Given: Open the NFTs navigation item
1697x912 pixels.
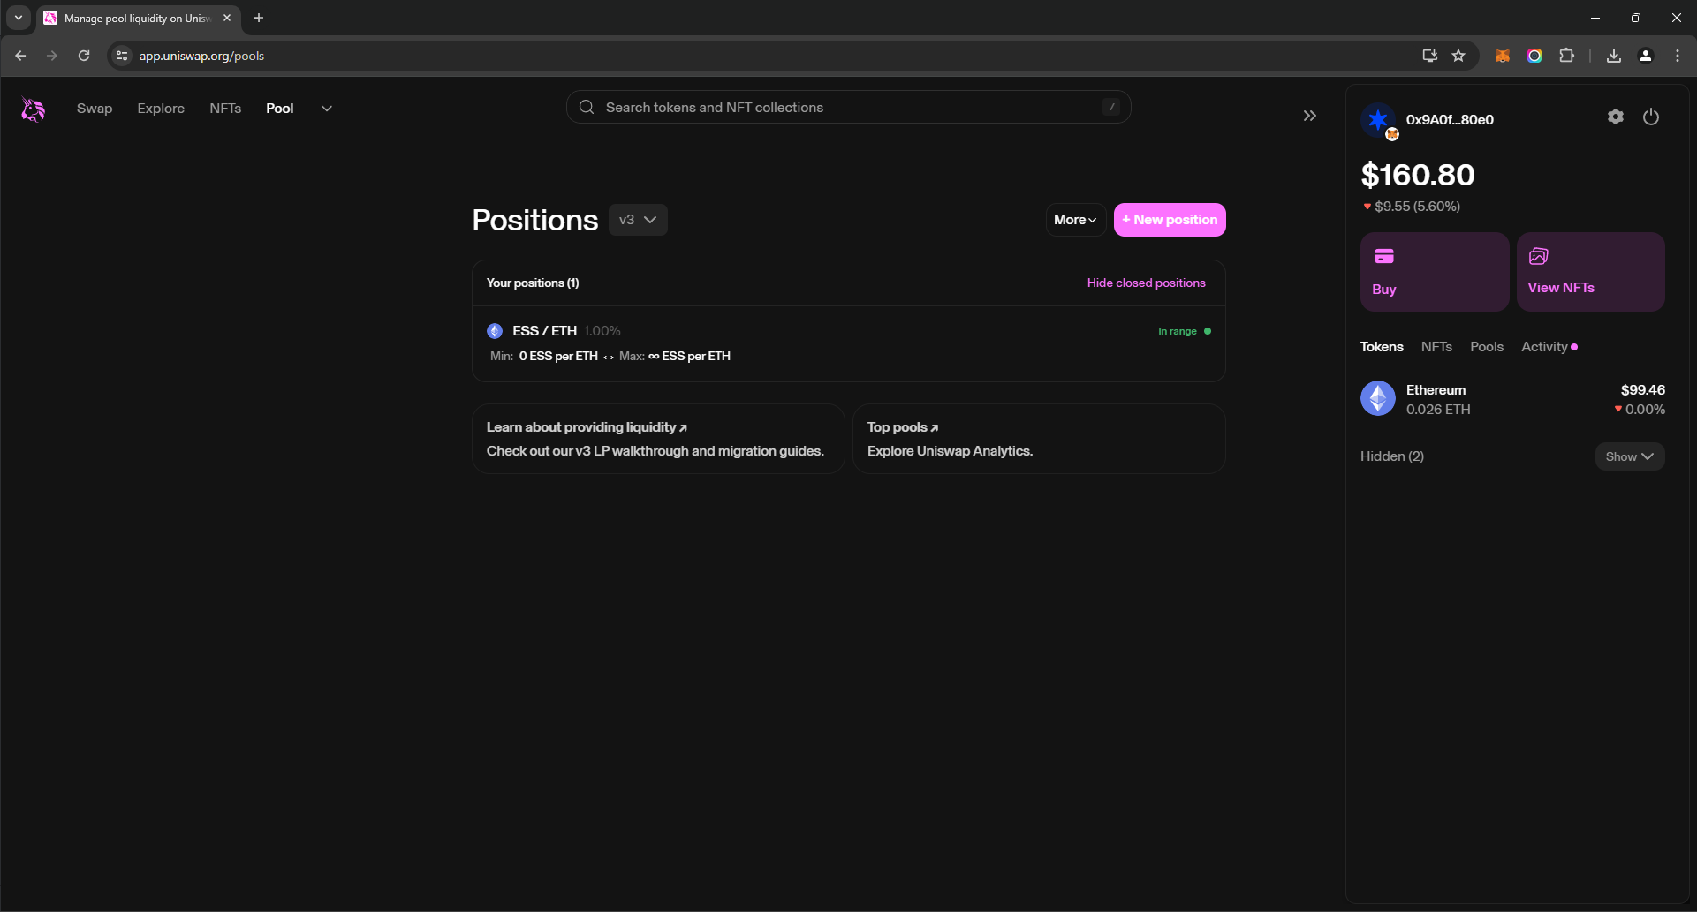Looking at the screenshot, I should (225, 109).
